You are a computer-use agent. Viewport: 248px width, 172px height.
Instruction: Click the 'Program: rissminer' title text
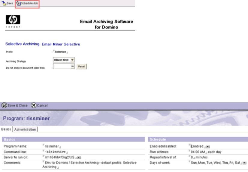point(26,118)
